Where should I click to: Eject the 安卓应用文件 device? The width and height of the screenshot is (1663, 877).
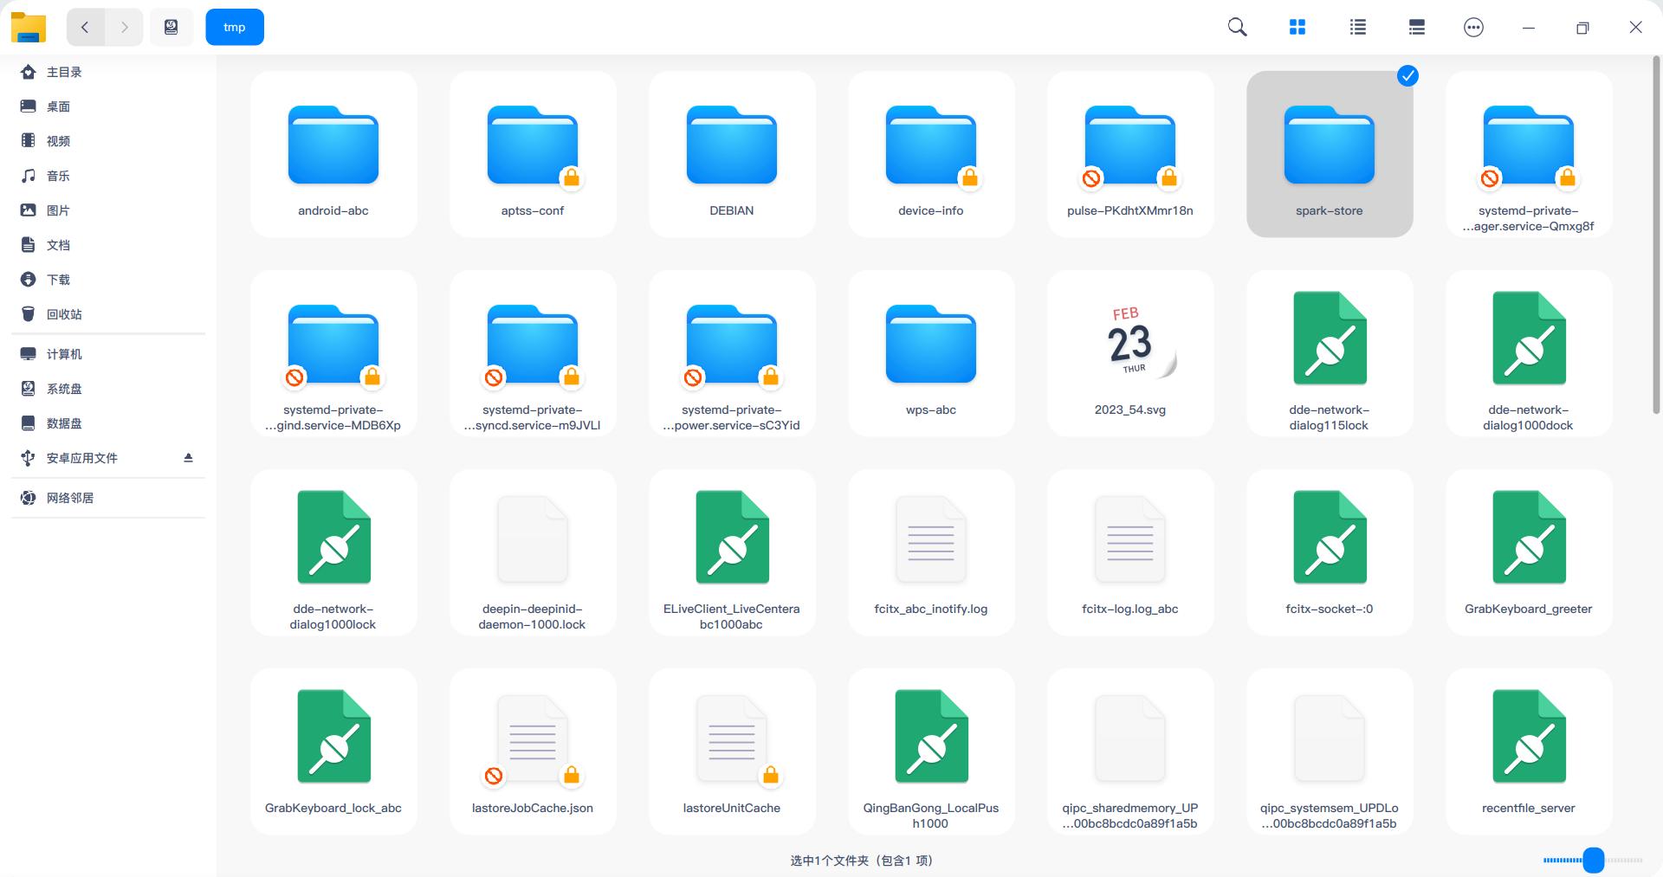click(x=188, y=458)
